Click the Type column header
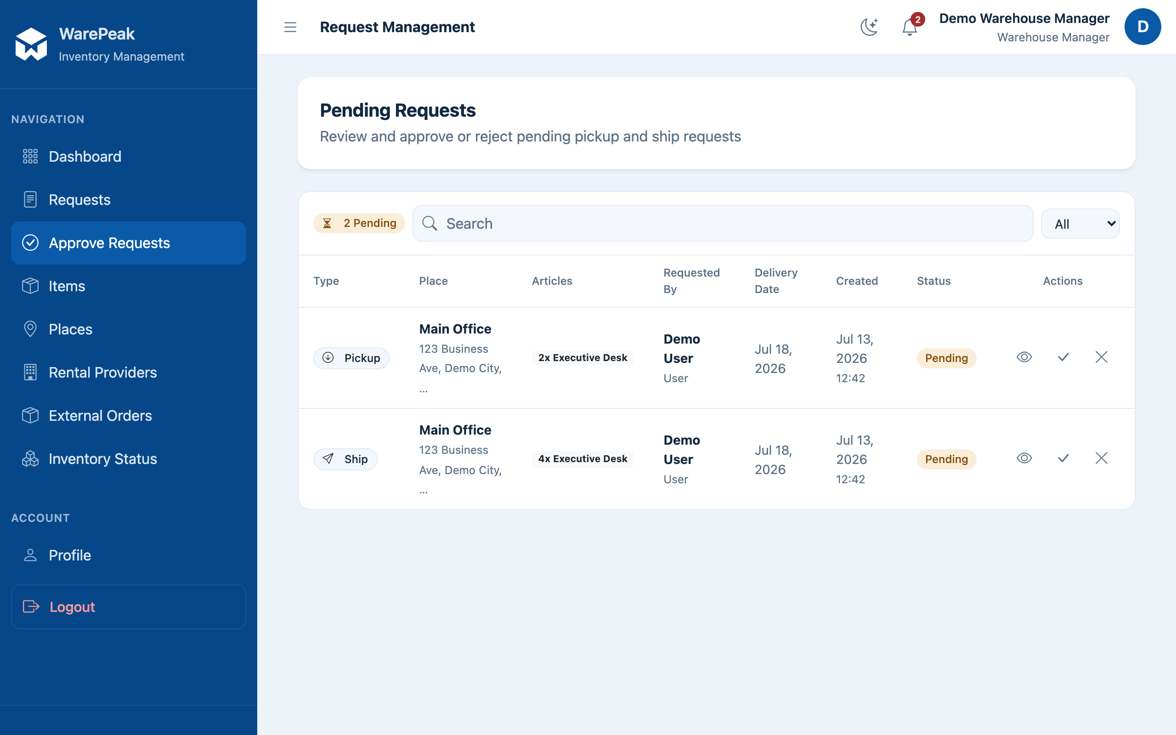 pos(326,281)
